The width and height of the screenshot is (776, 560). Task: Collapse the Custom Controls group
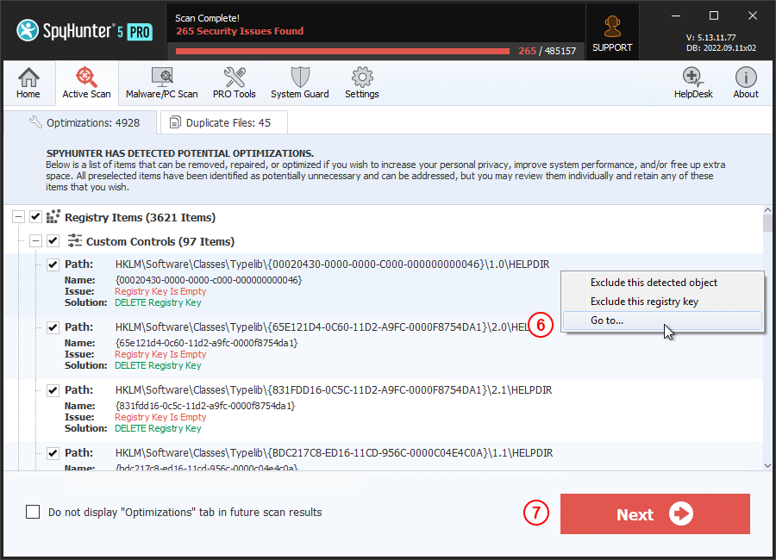[x=35, y=241]
